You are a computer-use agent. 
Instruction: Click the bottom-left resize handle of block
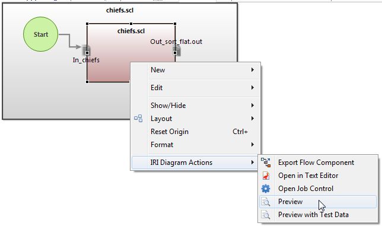[87, 82]
